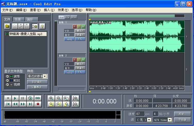Toggle the Loop Play infinity button

(x=38, y=98)
